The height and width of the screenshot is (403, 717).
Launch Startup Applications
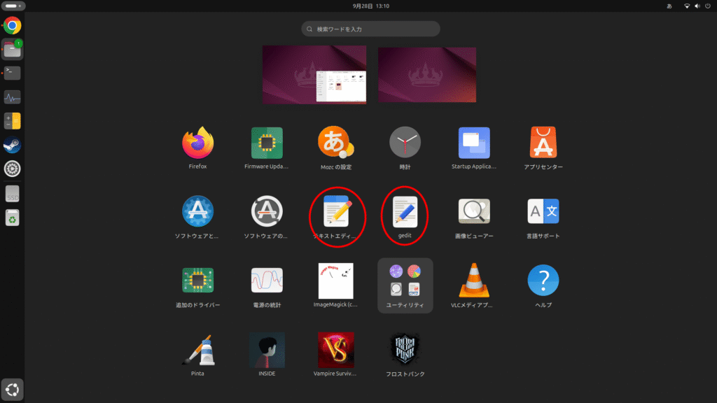pos(474,143)
